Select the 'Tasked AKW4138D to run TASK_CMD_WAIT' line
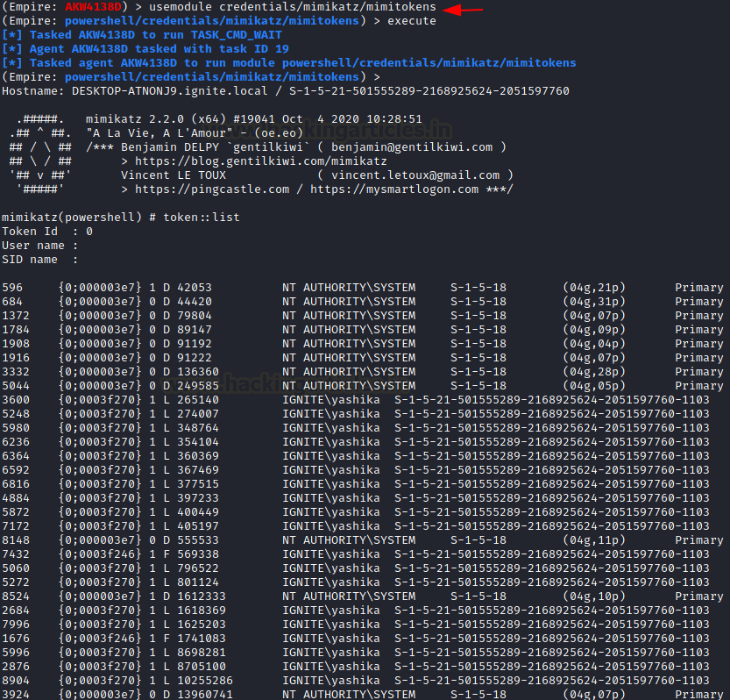 pos(142,35)
